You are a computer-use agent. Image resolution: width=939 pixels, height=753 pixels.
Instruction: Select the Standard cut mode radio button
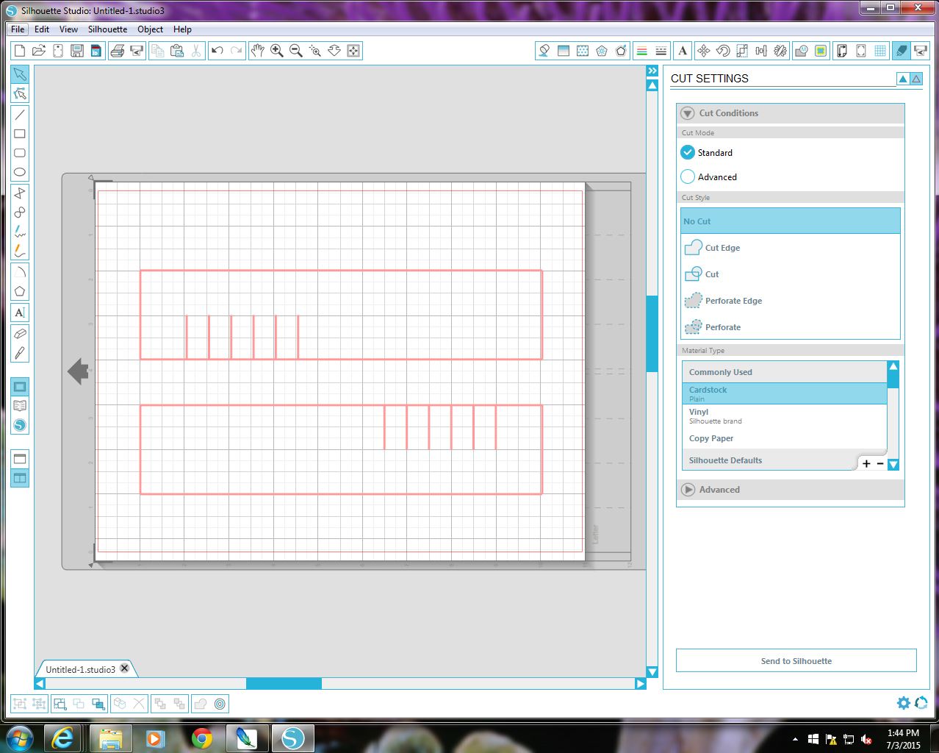tap(688, 152)
